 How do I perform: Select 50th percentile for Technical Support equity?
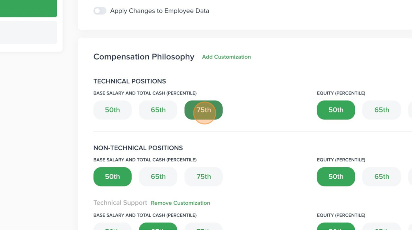click(336, 226)
